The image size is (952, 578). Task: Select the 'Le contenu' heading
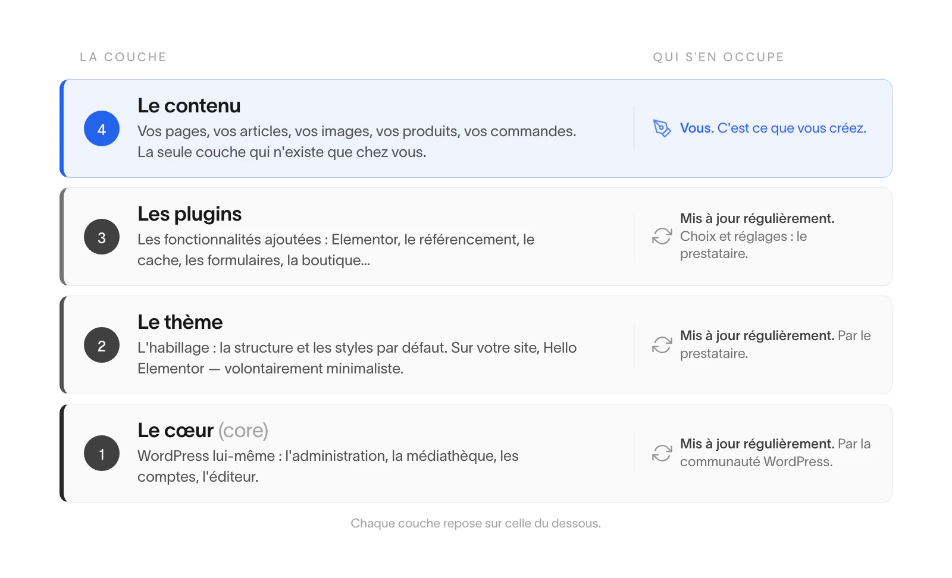(189, 106)
